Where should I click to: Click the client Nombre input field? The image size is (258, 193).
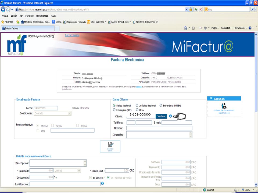[x=159, y=128]
